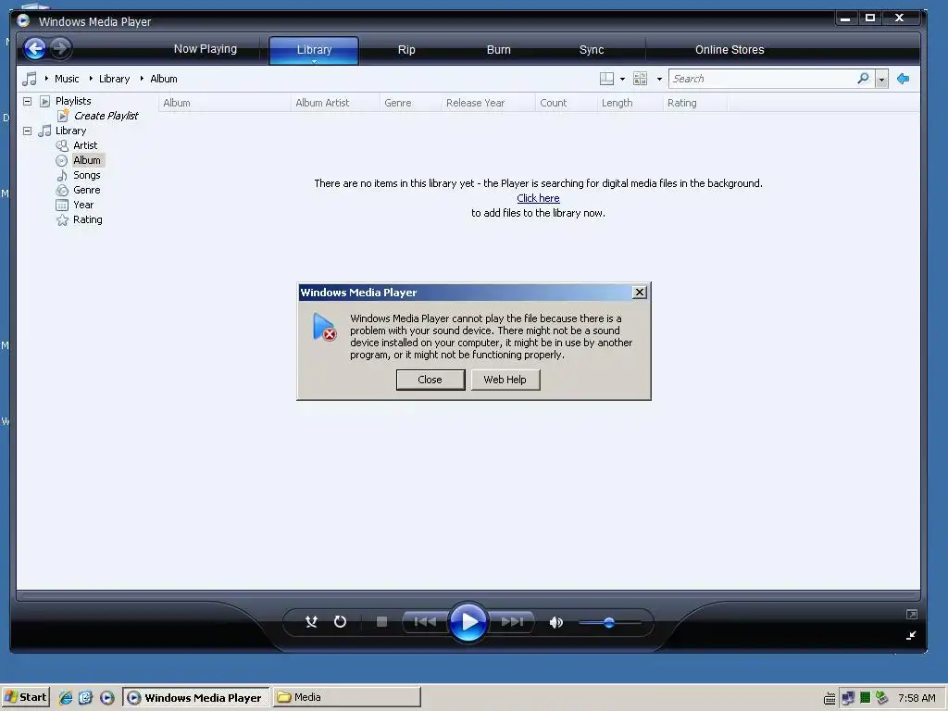This screenshot has height=711, width=948.
Task: Open the Library tab menu arrow
Action: point(315,61)
